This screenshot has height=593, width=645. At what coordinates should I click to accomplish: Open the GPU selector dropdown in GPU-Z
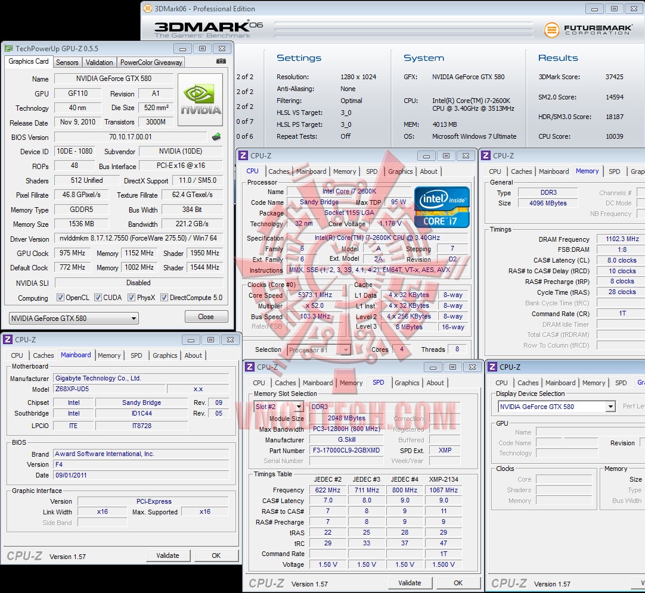click(x=133, y=319)
